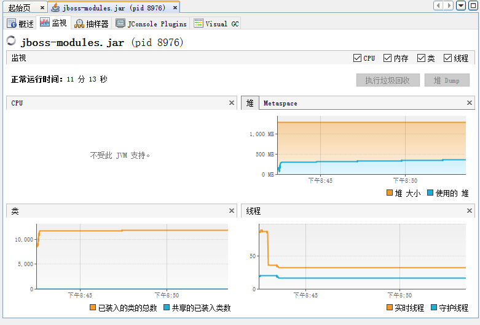
Task: Uncheck the CPU checkbox
Action: click(x=357, y=58)
